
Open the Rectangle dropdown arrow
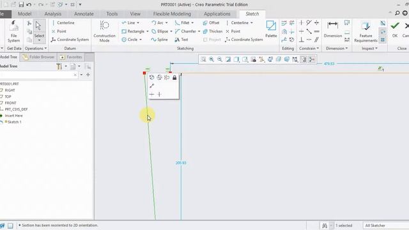148,31
